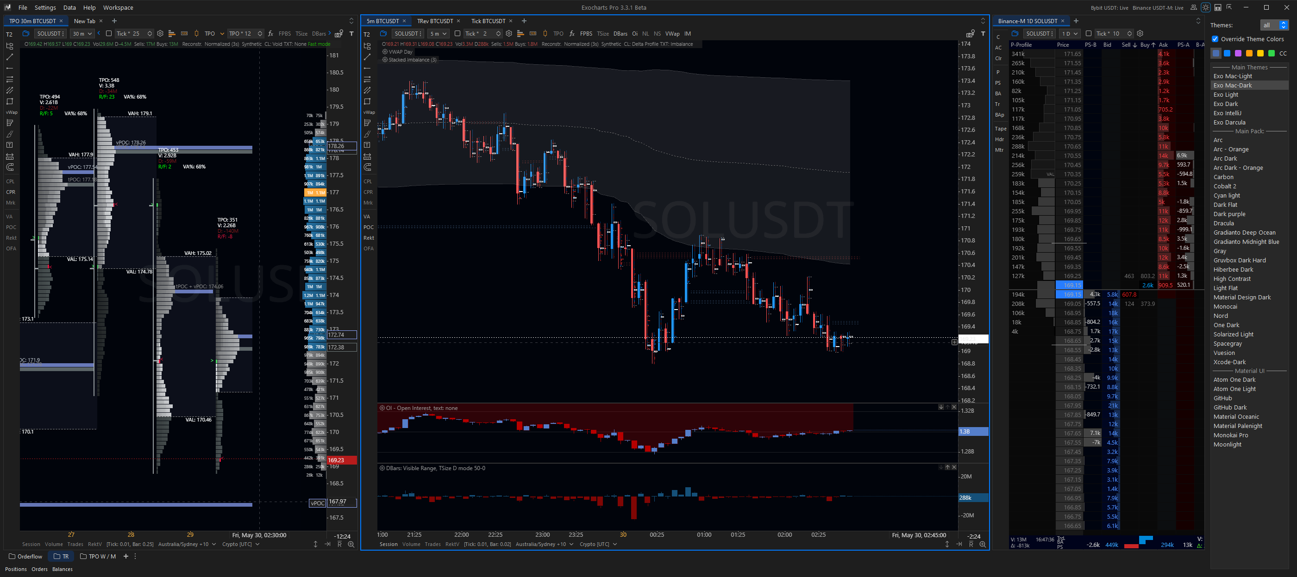This screenshot has height=577, width=1297.
Task: Close the OI Open Interest pane
Action: (x=953, y=408)
